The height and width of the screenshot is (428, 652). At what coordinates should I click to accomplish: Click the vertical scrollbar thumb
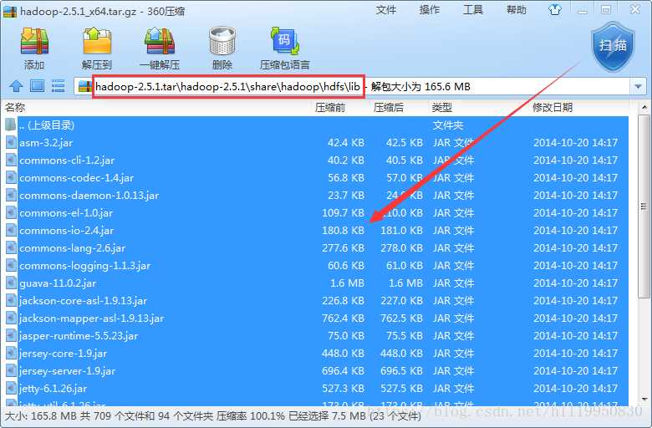point(644,206)
